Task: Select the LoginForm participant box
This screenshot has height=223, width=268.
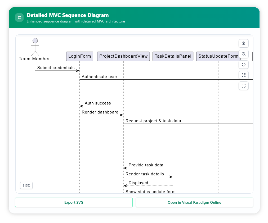Action: (79, 56)
